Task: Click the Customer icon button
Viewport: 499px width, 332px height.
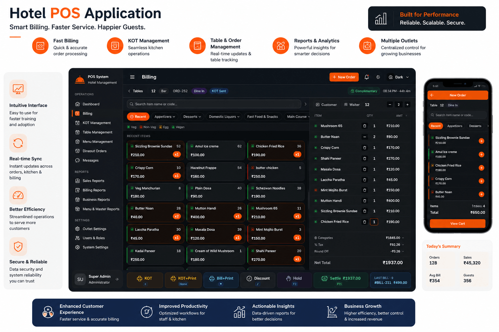Action: 326,105
